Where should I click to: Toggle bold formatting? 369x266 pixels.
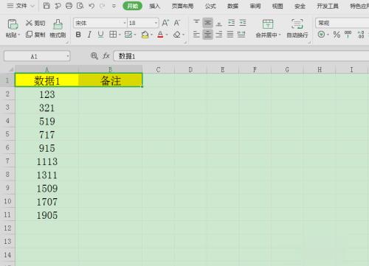tap(78, 35)
